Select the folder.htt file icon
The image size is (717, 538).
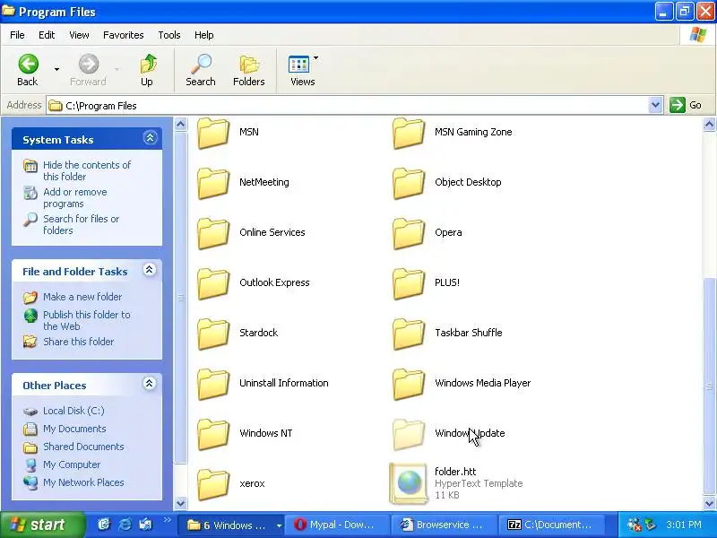pyautogui.click(x=409, y=483)
